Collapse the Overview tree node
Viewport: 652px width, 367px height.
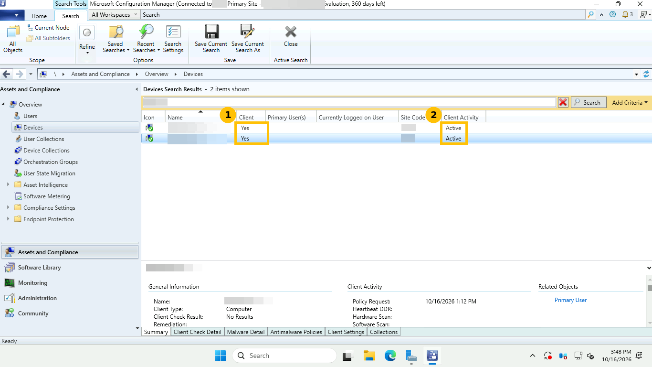[x=4, y=105]
